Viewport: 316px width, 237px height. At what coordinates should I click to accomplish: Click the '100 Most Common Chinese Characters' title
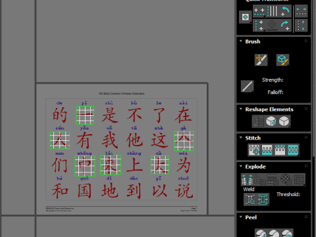point(121,93)
